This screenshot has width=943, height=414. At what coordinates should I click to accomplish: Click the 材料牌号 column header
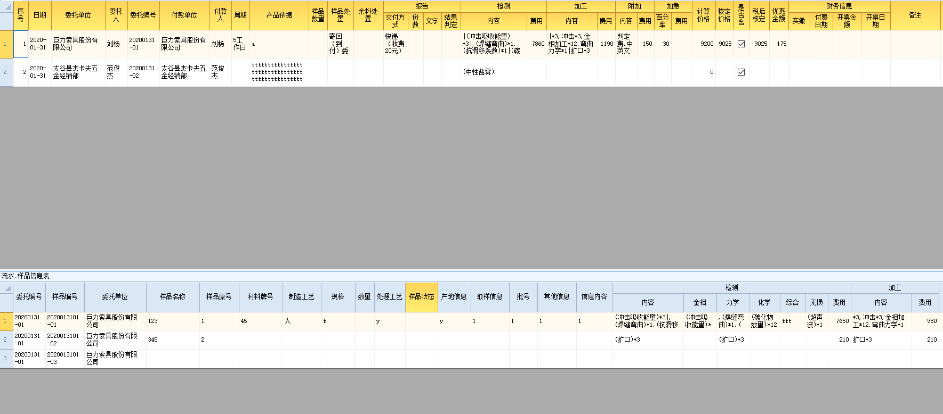click(x=261, y=296)
